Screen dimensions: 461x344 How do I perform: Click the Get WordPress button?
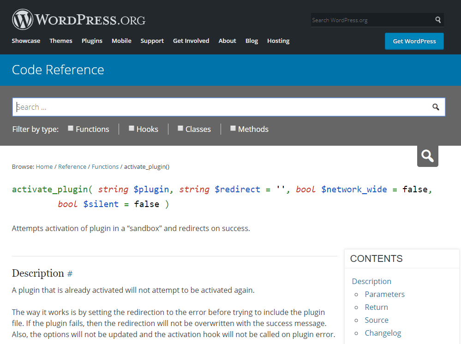click(414, 41)
